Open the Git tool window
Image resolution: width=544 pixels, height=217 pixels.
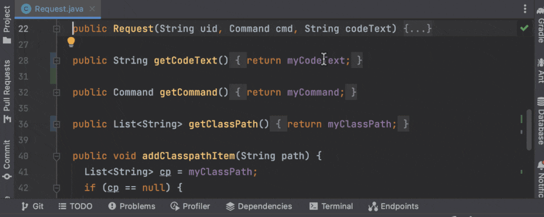[x=33, y=207]
